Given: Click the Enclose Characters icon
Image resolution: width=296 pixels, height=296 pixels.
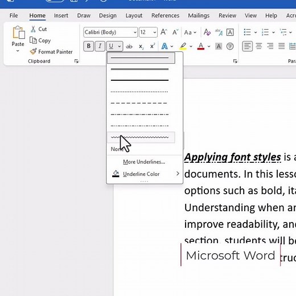Looking at the screenshot, I should pos(230,46).
